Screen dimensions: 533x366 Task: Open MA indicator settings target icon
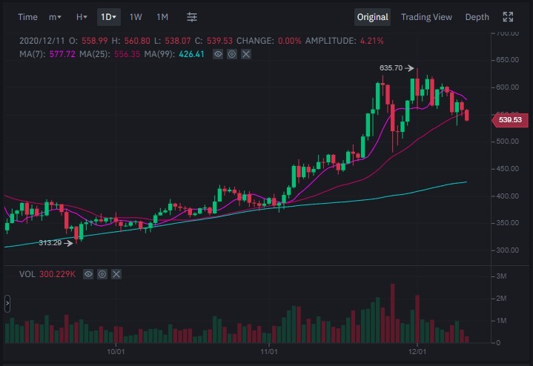[232, 54]
